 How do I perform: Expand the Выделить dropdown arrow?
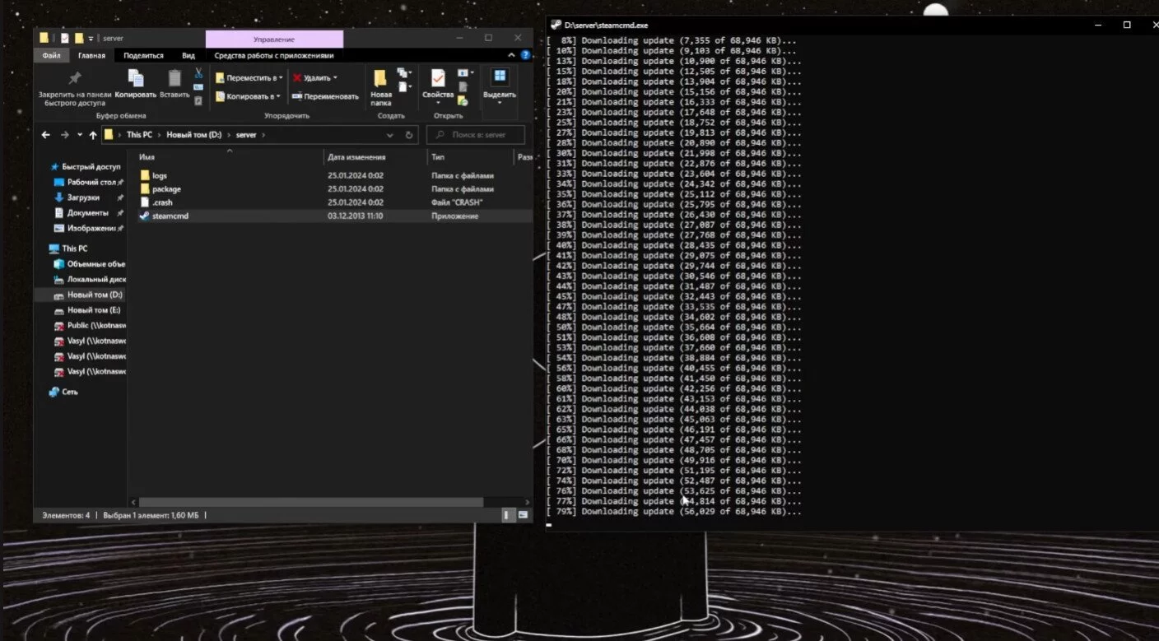point(500,103)
